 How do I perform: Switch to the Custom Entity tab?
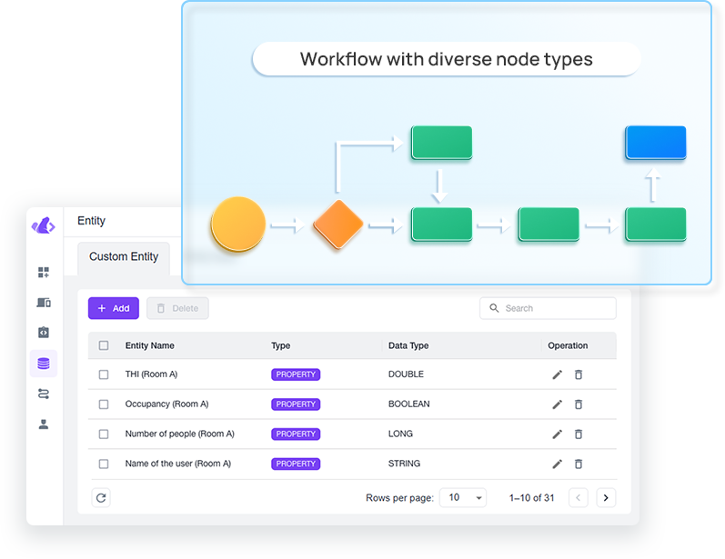(x=124, y=257)
